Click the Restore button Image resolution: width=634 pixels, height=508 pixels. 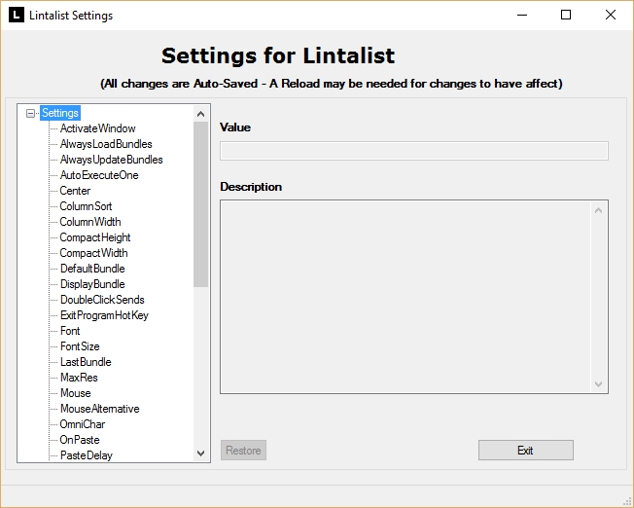pyautogui.click(x=243, y=451)
